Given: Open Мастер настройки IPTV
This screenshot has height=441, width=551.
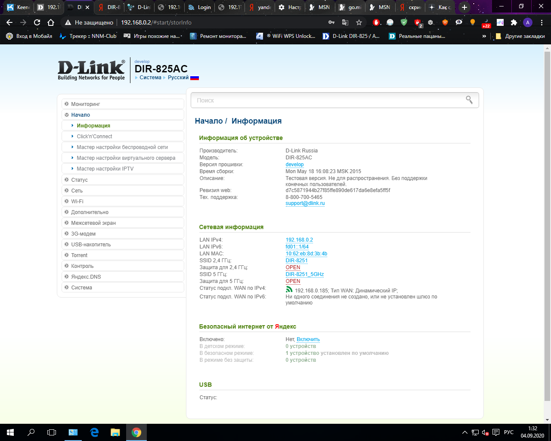Looking at the screenshot, I should [x=123, y=169].
